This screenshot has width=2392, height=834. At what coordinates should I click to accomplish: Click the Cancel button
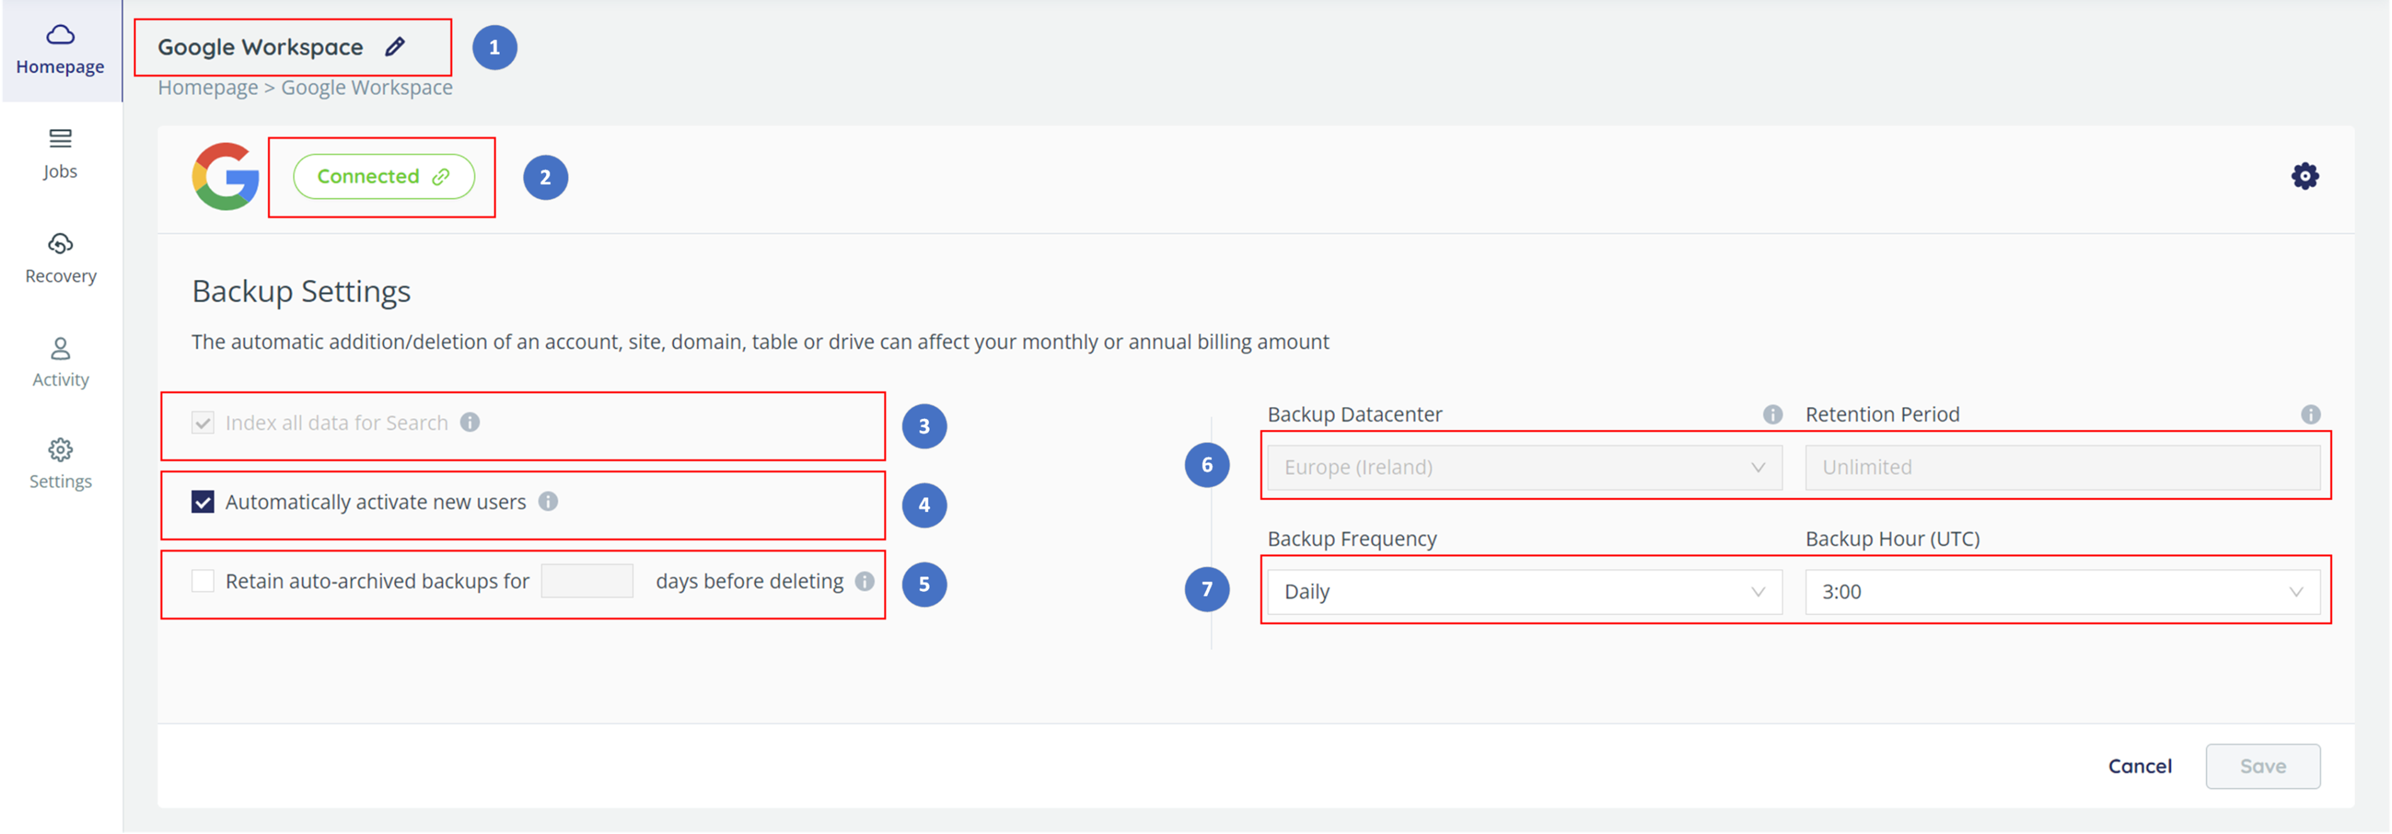(x=2139, y=766)
